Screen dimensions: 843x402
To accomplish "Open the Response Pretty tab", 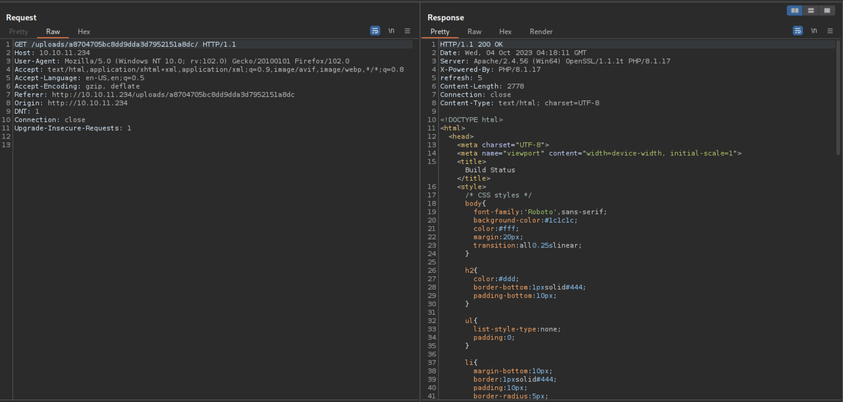I will [x=440, y=32].
